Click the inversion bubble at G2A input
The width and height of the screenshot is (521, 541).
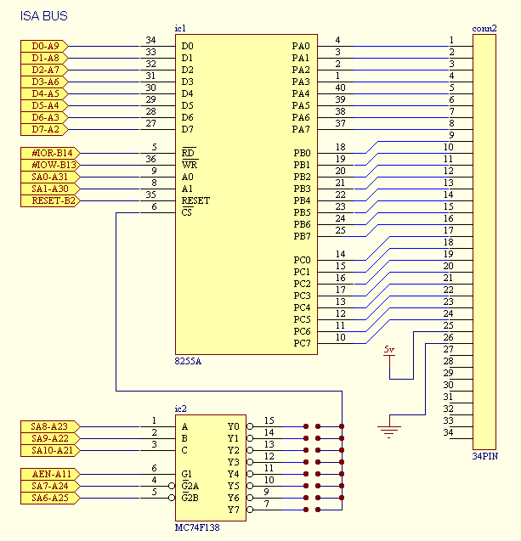tap(172, 486)
